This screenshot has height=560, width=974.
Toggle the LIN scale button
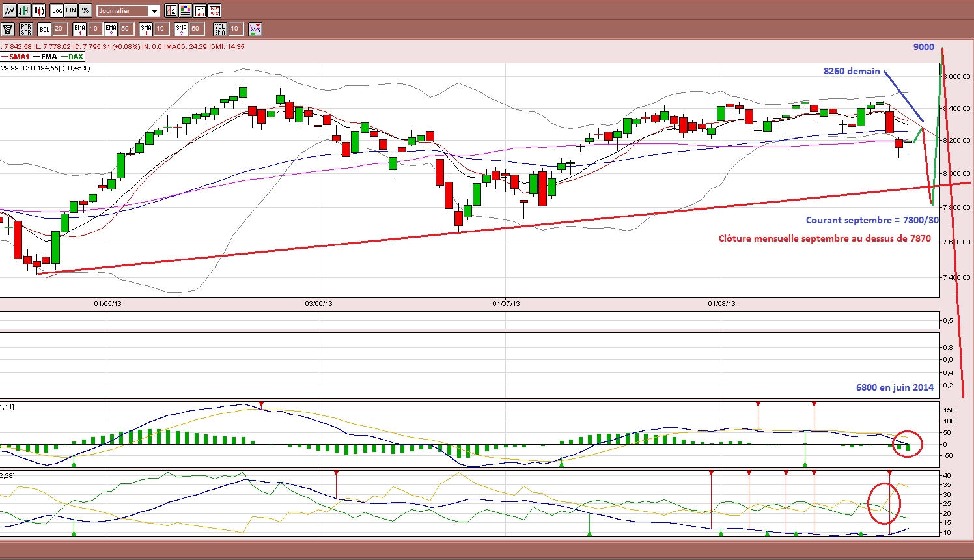coord(71,10)
